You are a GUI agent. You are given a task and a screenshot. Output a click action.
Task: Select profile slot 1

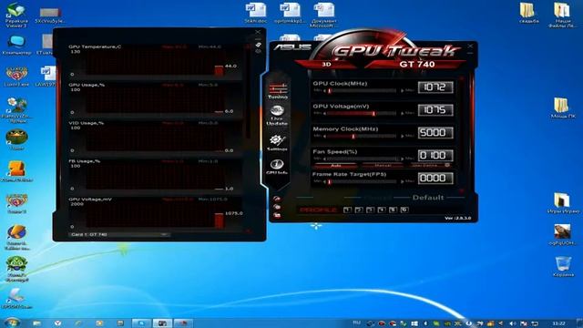click(347, 210)
